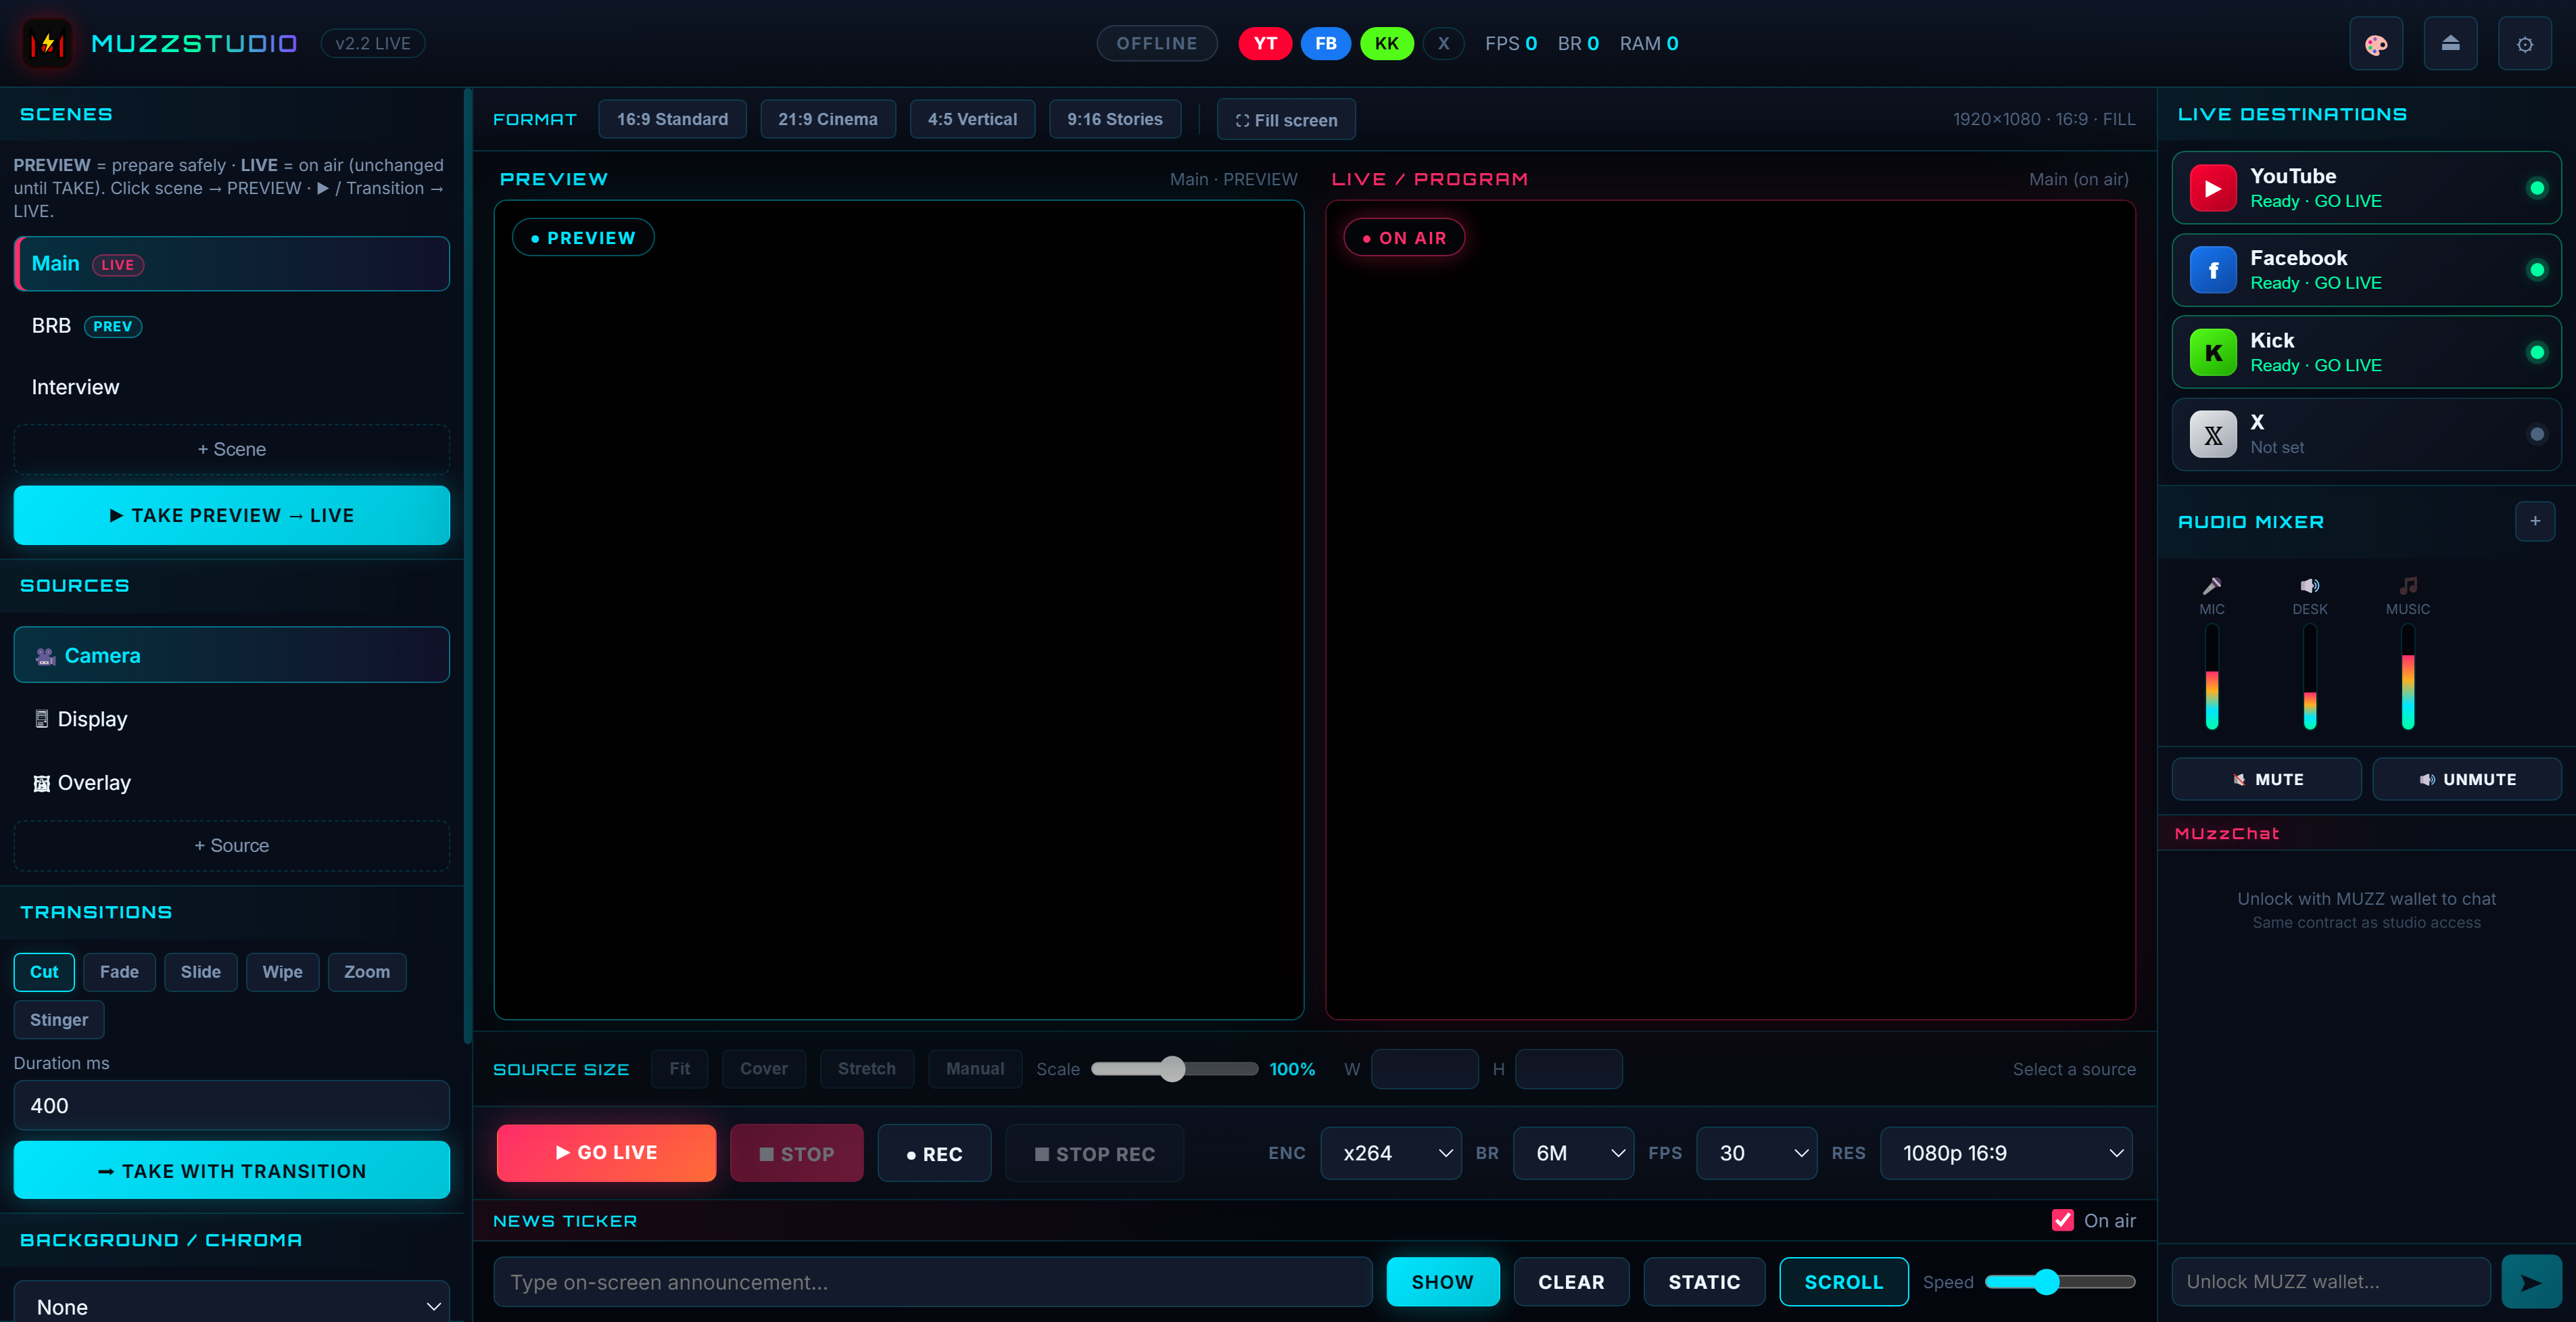Select STATIC ticker mode

(1704, 1281)
